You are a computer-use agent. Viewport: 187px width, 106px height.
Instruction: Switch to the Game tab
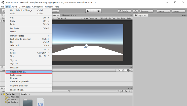(x=56, y=15)
